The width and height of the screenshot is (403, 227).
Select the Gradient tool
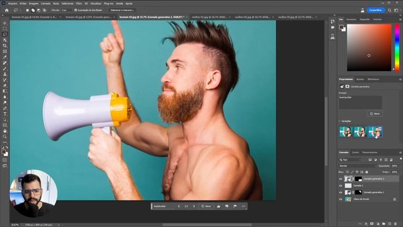tap(4, 91)
